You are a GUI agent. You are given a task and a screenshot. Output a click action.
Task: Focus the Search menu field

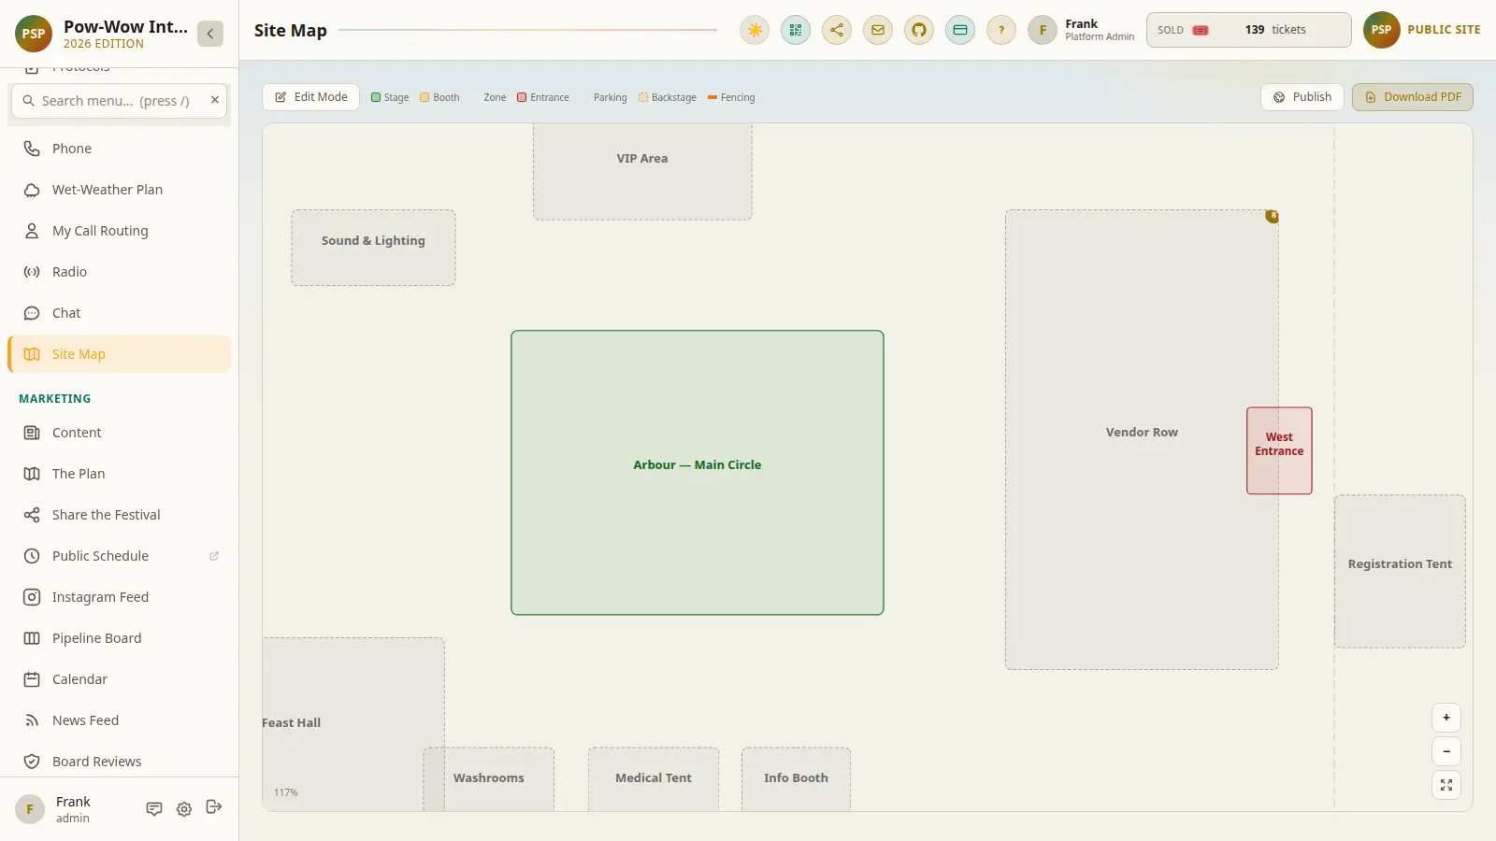click(x=118, y=101)
